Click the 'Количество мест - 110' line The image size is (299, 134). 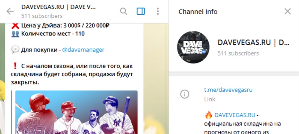pos(53,33)
